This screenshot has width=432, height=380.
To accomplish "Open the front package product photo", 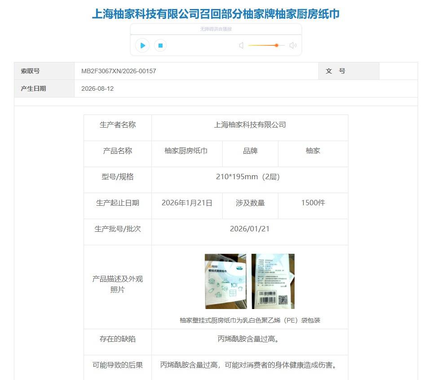I will coord(225,281).
